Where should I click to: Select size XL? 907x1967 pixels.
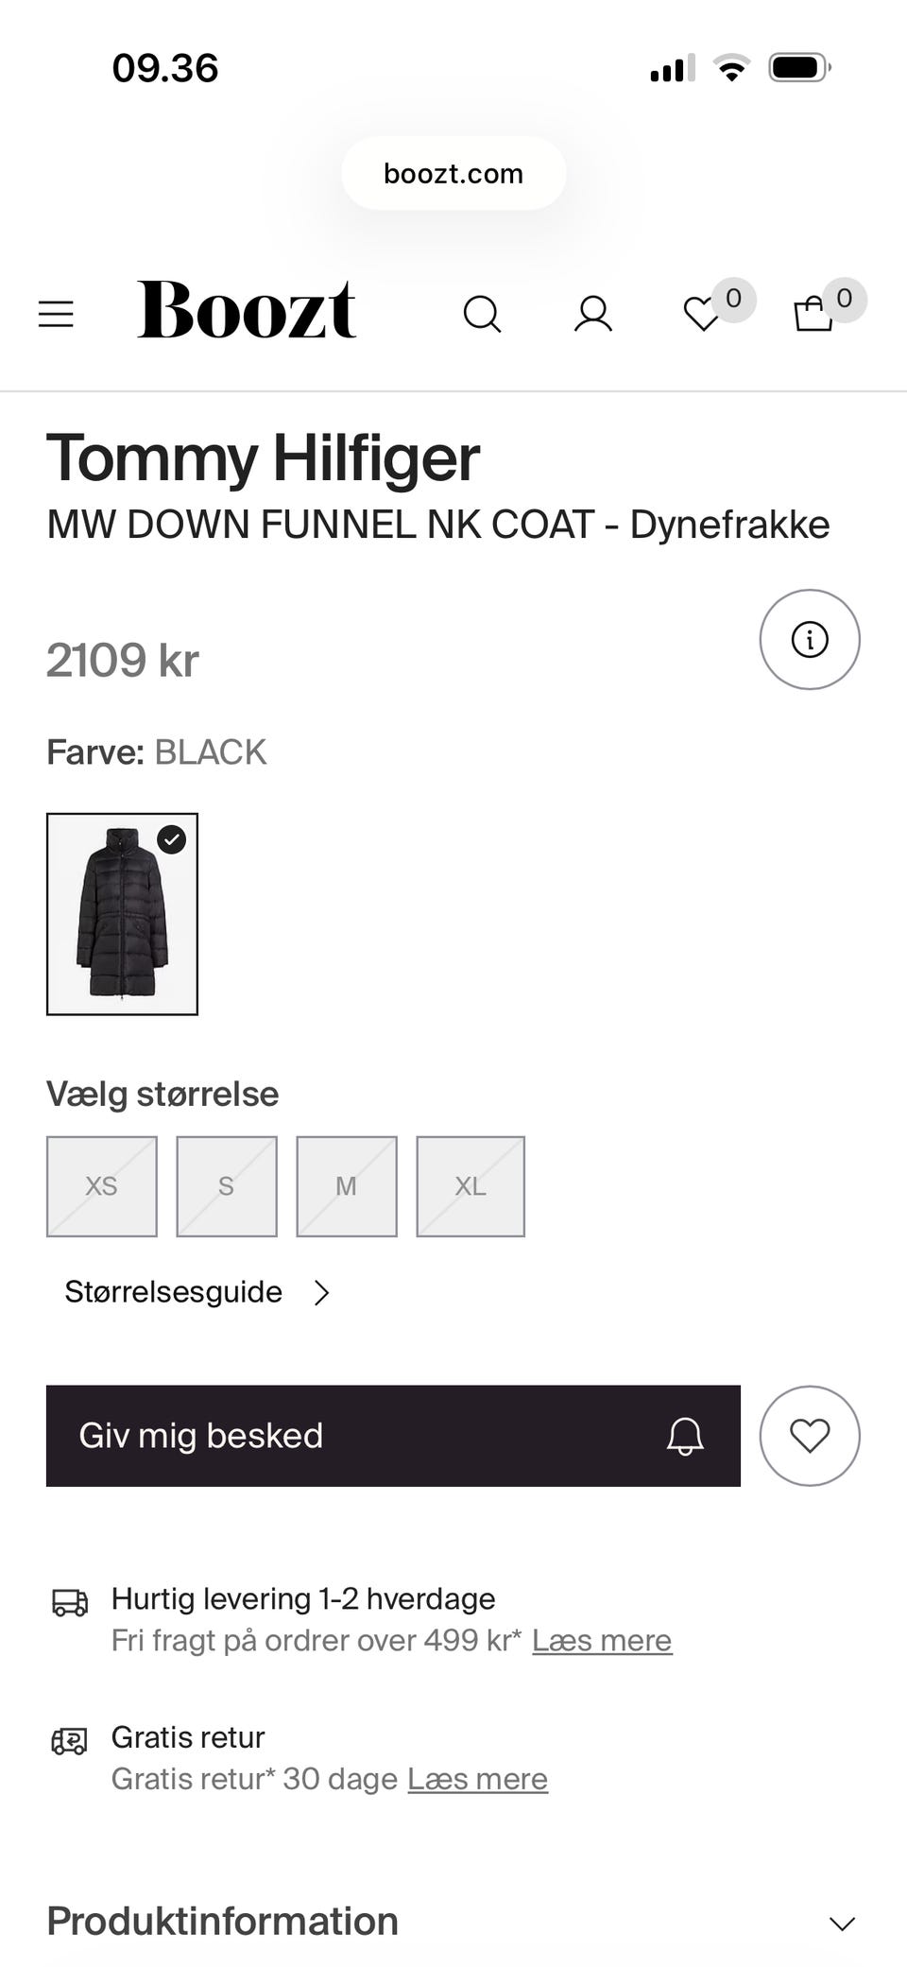471,1186
